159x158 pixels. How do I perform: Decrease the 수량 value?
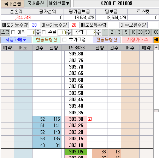coord(99,34)
